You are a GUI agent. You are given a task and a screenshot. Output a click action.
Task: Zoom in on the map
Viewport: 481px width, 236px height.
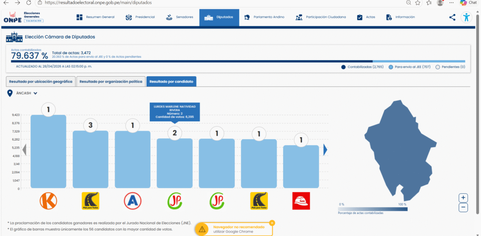point(463,198)
